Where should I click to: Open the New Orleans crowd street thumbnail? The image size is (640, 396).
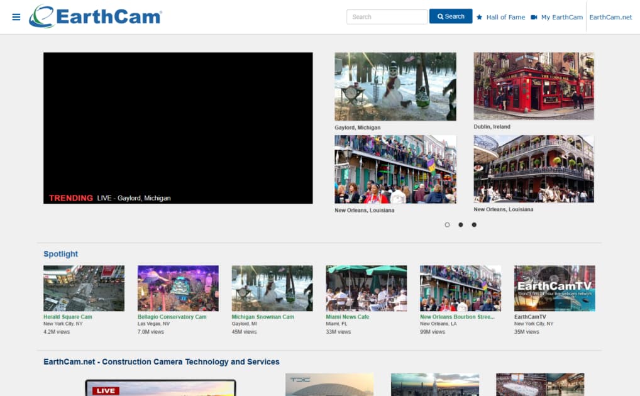coord(395,169)
